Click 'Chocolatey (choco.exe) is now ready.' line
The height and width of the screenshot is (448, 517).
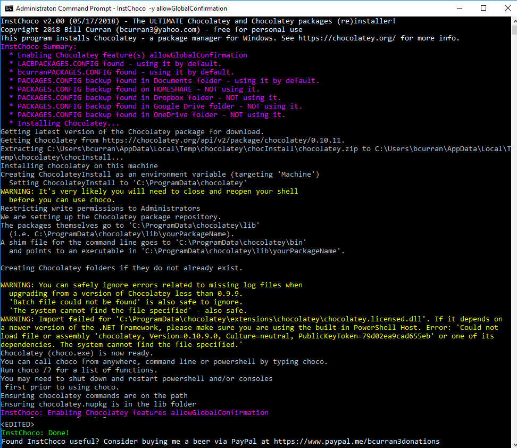[x=77, y=353]
